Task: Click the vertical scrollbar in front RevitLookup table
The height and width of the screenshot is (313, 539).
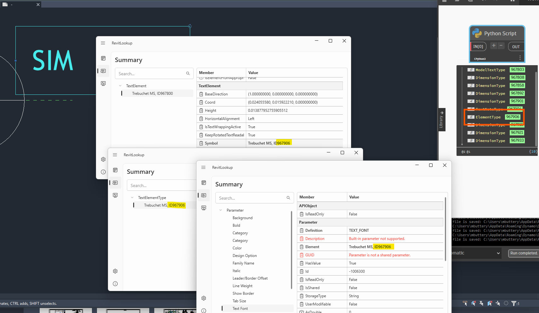Action: (445, 229)
